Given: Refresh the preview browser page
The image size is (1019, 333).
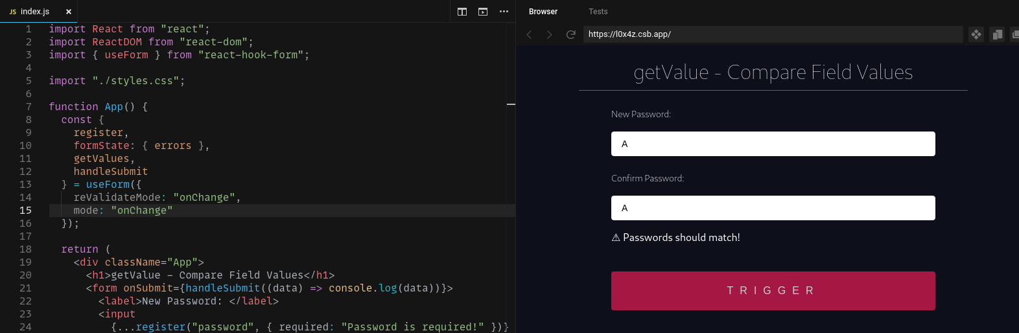Looking at the screenshot, I should (x=570, y=34).
